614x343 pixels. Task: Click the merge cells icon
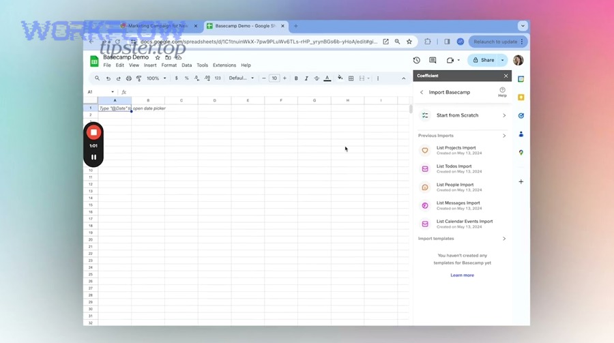click(362, 78)
